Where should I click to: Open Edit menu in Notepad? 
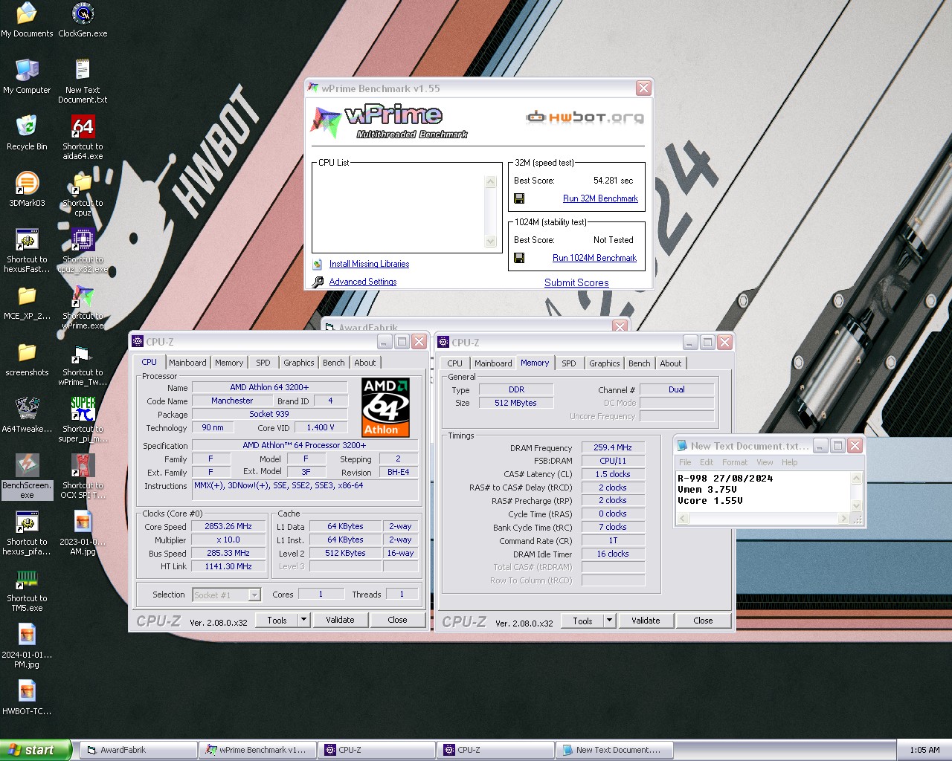point(707,462)
